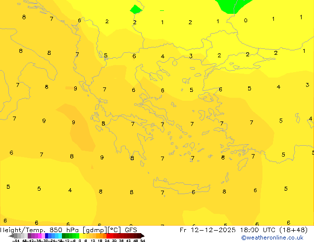
Task: Click the '54' label at legend's right end
Action: (143, 241)
